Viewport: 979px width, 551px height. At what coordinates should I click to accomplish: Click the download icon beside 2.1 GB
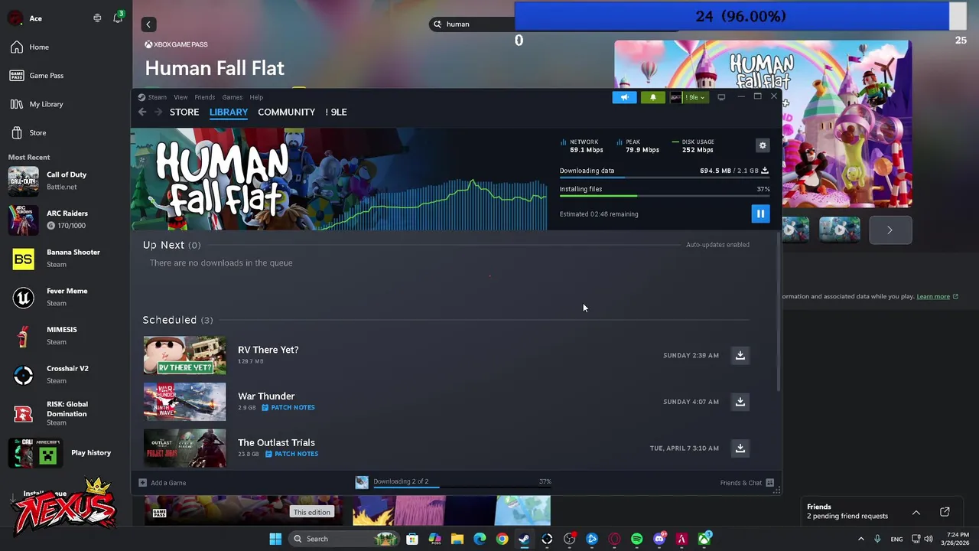tap(765, 171)
